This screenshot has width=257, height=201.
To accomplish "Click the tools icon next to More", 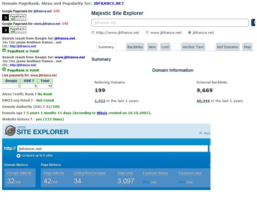I will click(x=201, y=133).
